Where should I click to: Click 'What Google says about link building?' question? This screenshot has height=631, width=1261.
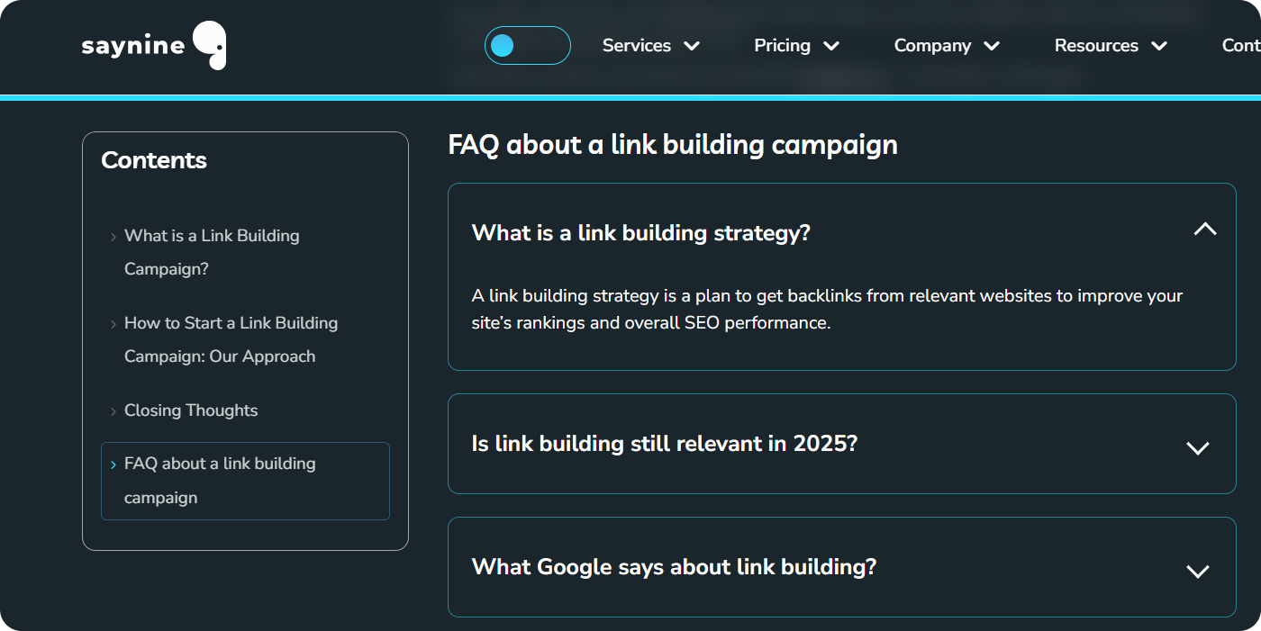point(674,567)
